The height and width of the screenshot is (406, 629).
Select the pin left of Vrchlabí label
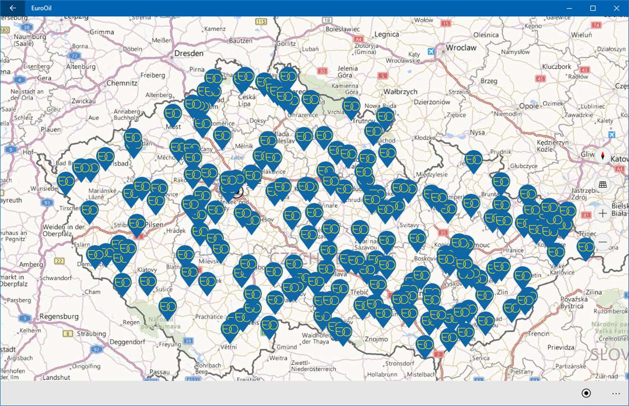310,101
